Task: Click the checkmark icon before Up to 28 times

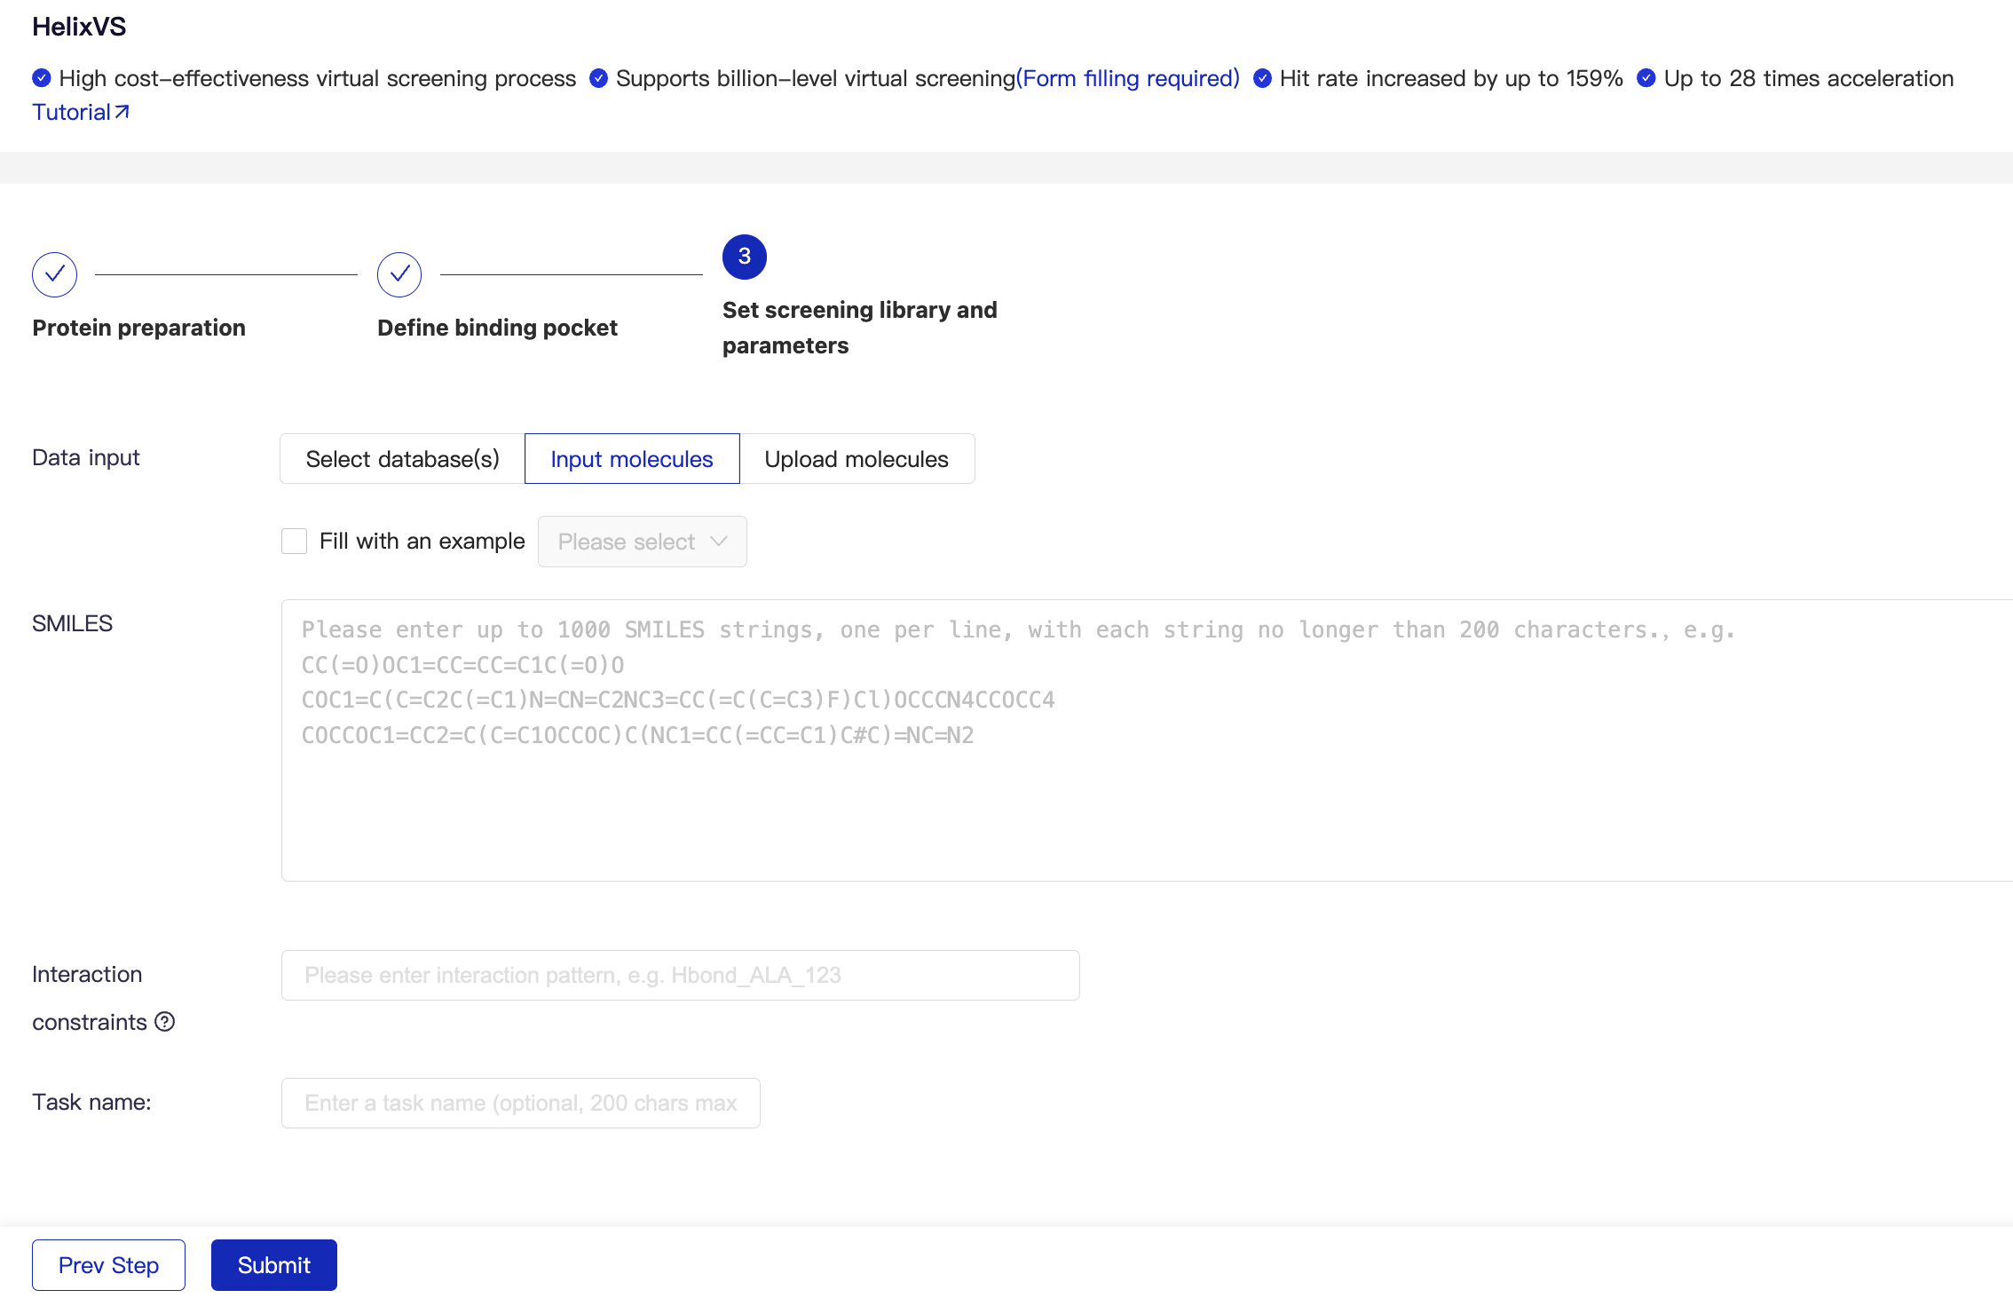Action: click(1646, 78)
